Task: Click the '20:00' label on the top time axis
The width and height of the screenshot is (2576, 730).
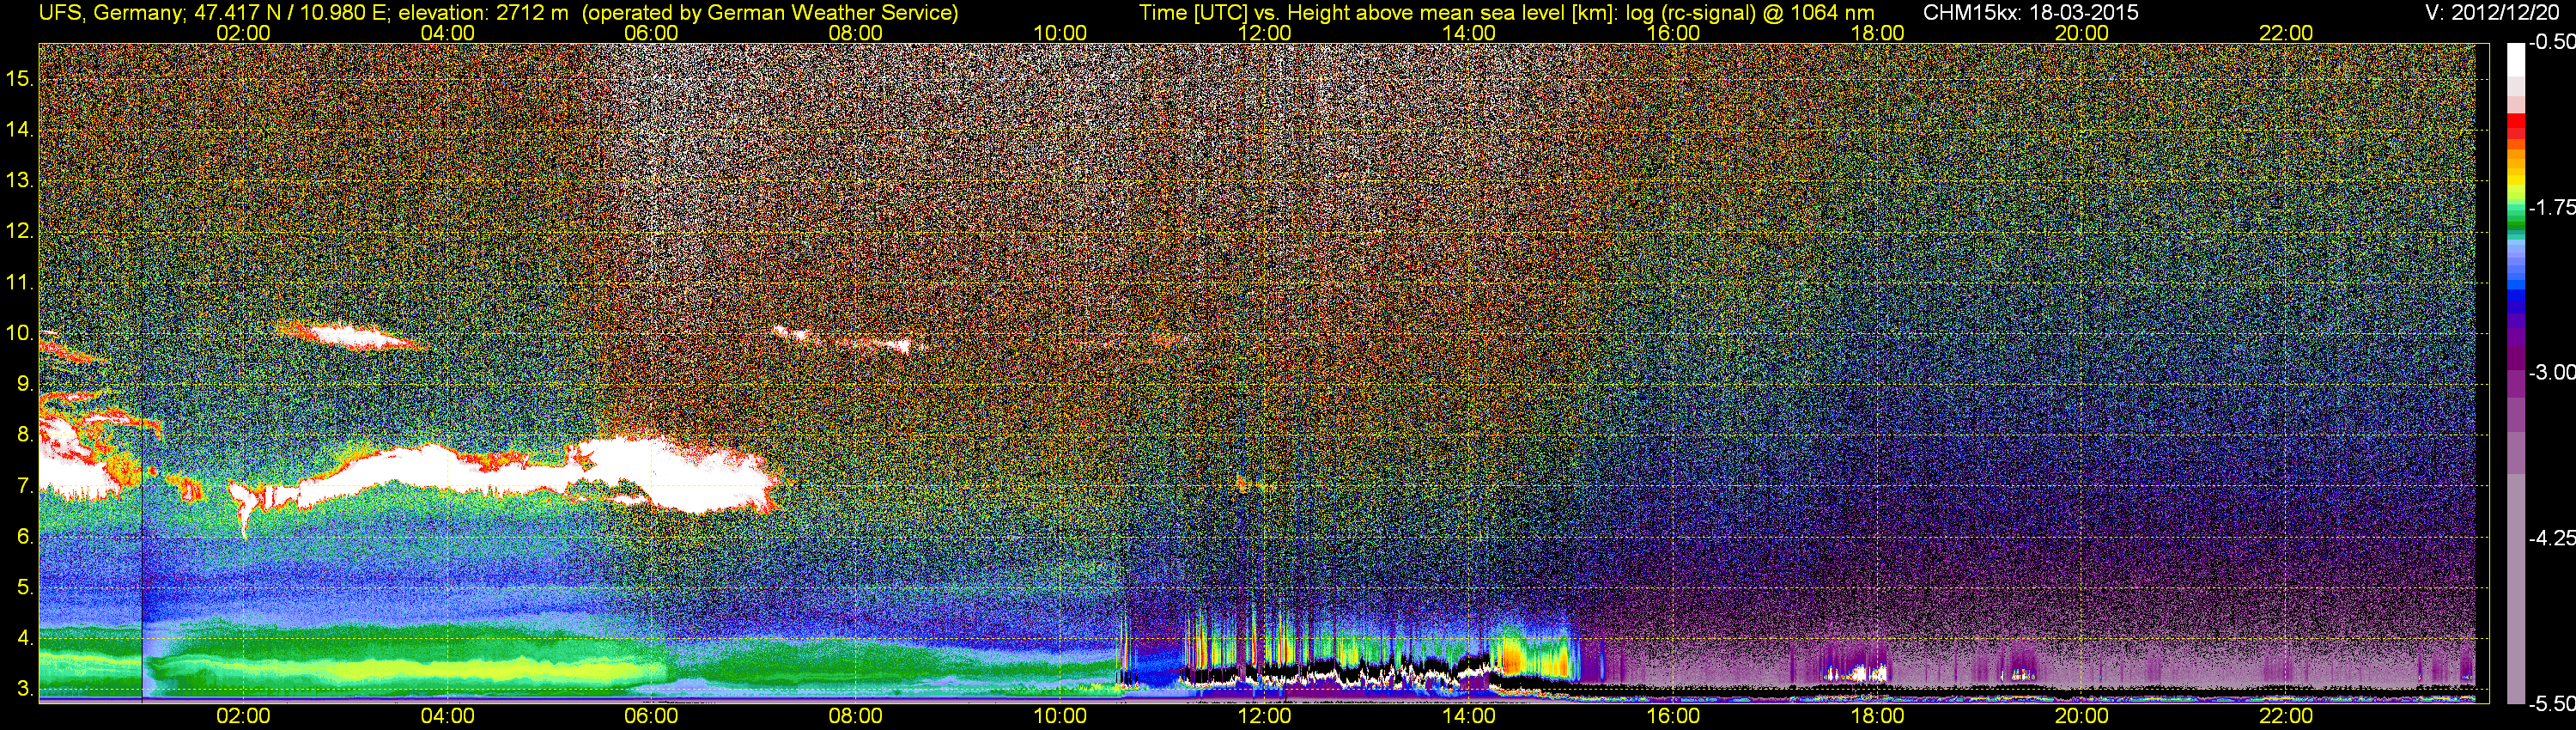Action: coord(2082,33)
